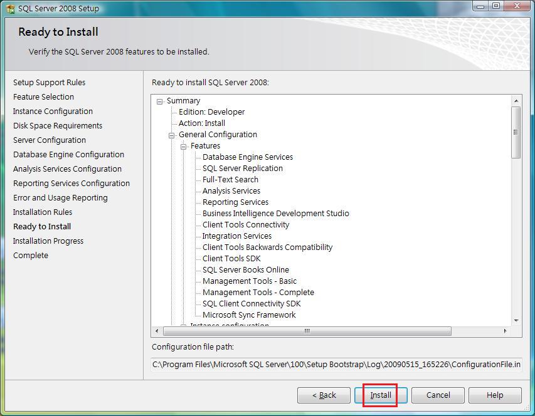Open Help for this setup page

495,395
